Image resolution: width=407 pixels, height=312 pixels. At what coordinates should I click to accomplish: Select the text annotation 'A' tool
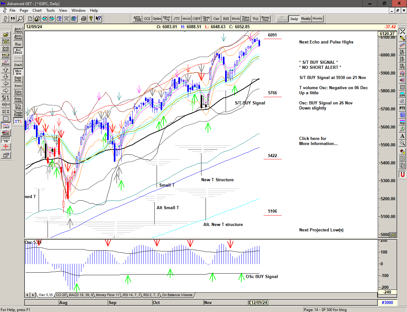click(x=402, y=136)
